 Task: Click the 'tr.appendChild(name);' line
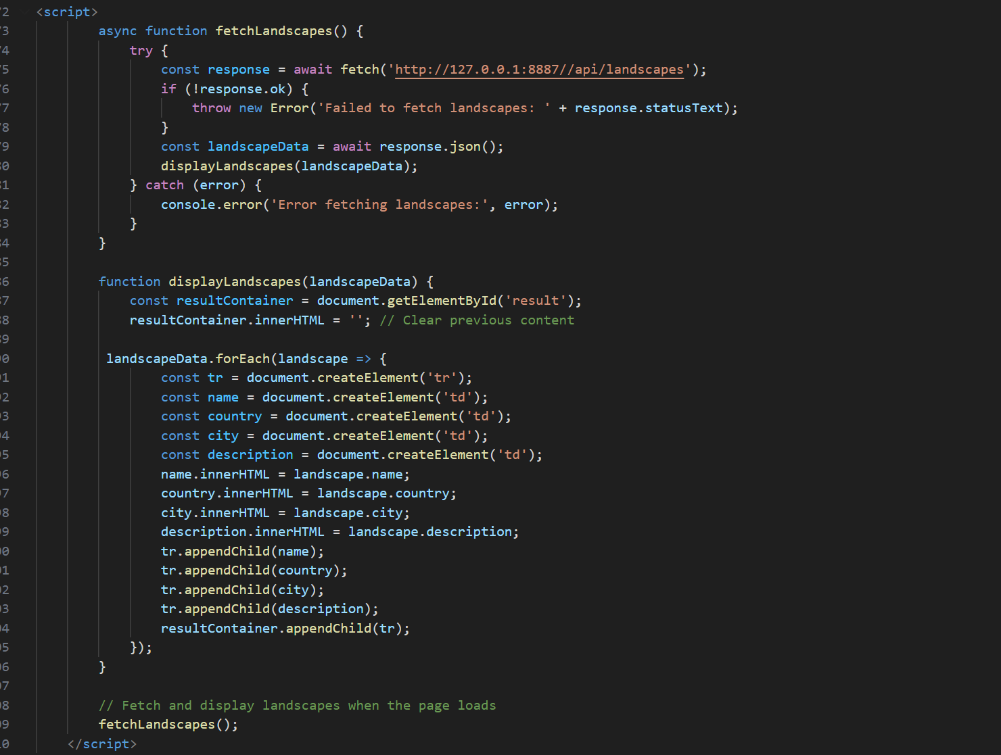point(243,552)
